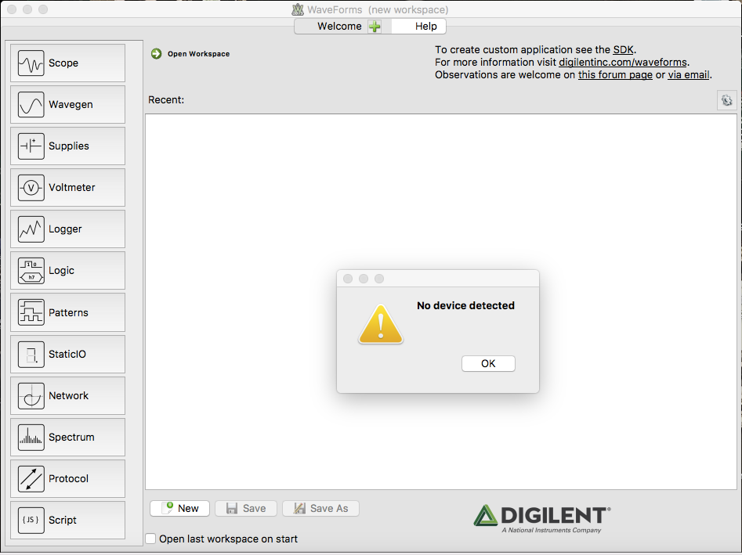Start the Voltmeter instrument

(x=67, y=188)
